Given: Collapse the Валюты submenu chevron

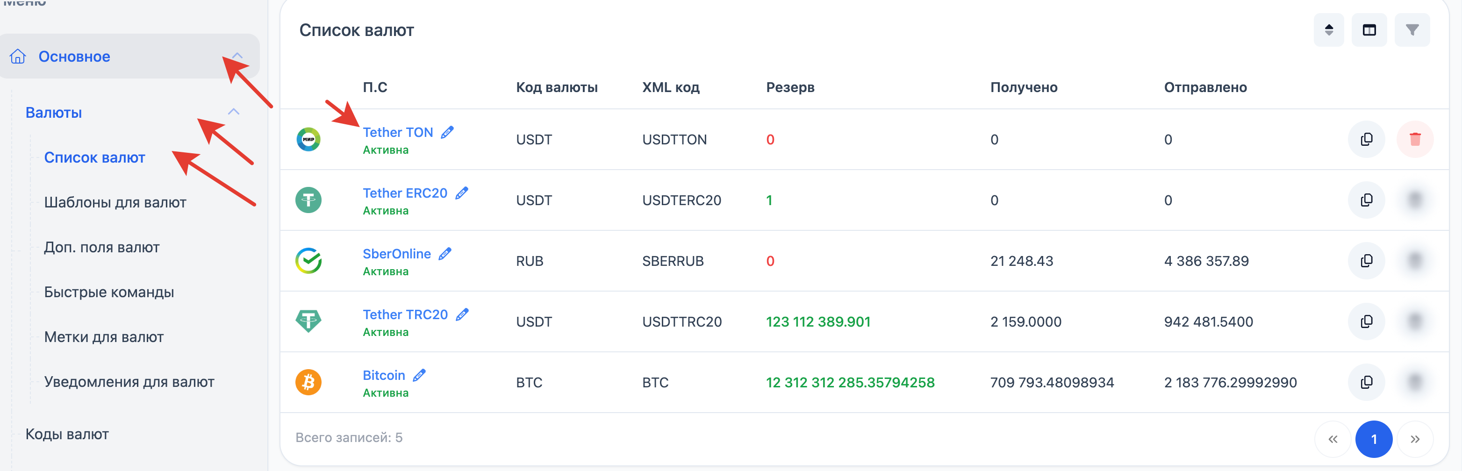Looking at the screenshot, I should pos(234,112).
